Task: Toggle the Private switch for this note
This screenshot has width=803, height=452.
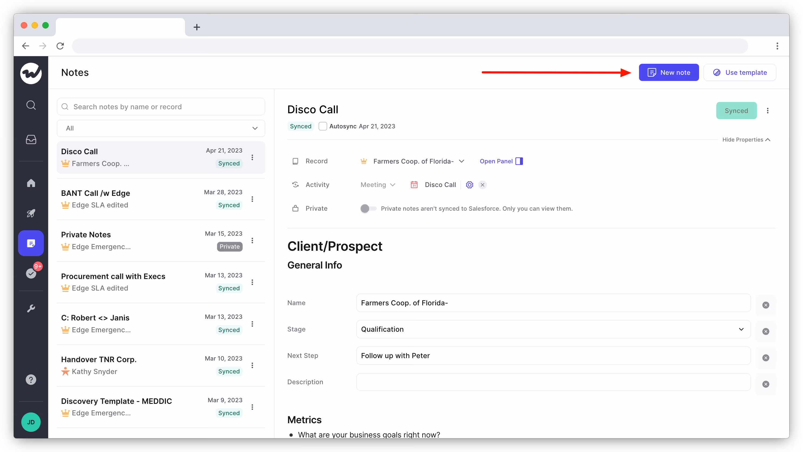Action: coord(368,209)
